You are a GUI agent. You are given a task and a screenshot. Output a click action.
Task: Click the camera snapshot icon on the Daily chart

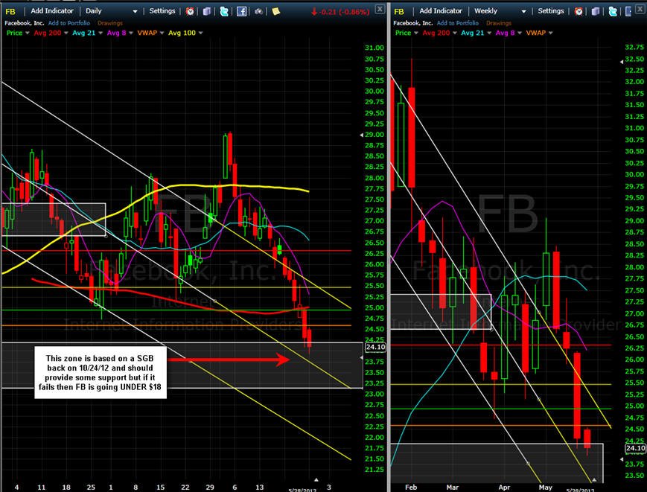coord(258,11)
